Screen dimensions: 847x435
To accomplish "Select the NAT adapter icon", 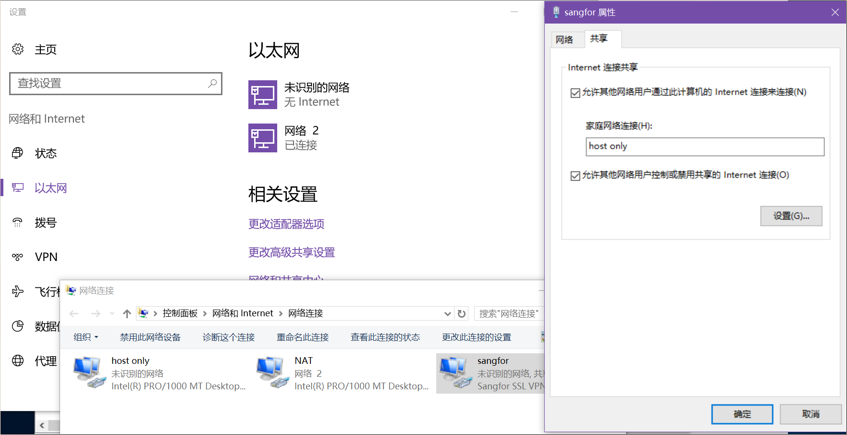I will pos(272,373).
